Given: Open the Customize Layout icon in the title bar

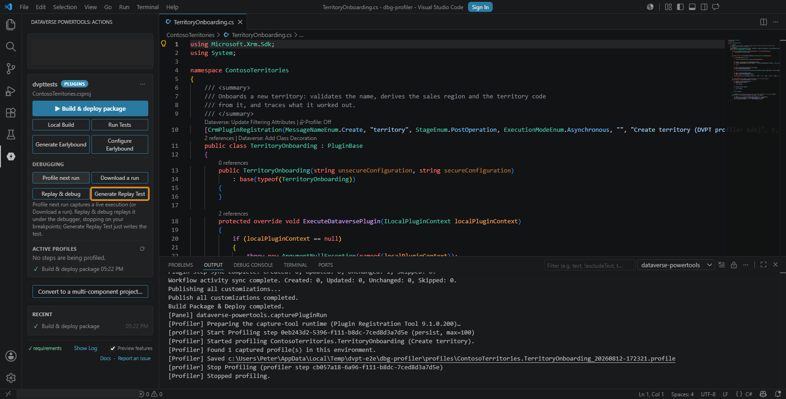Looking at the screenshot, I should click(x=668, y=7).
